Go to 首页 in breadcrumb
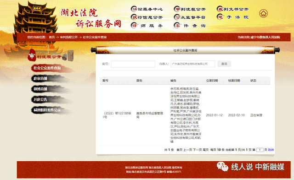Viewport: 294px width, 180px height. pyautogui.click(x=52, y=37)
